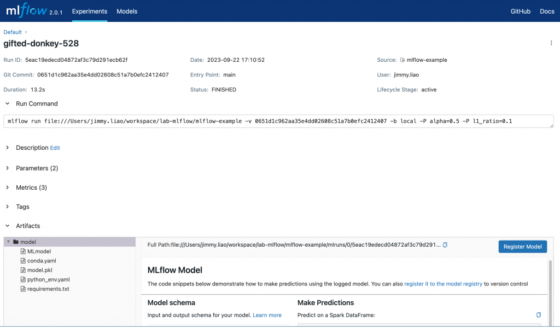Select conda.yaml in artifact tree
The width and height of the screenshot is (560, 327).
coord(42,261)
